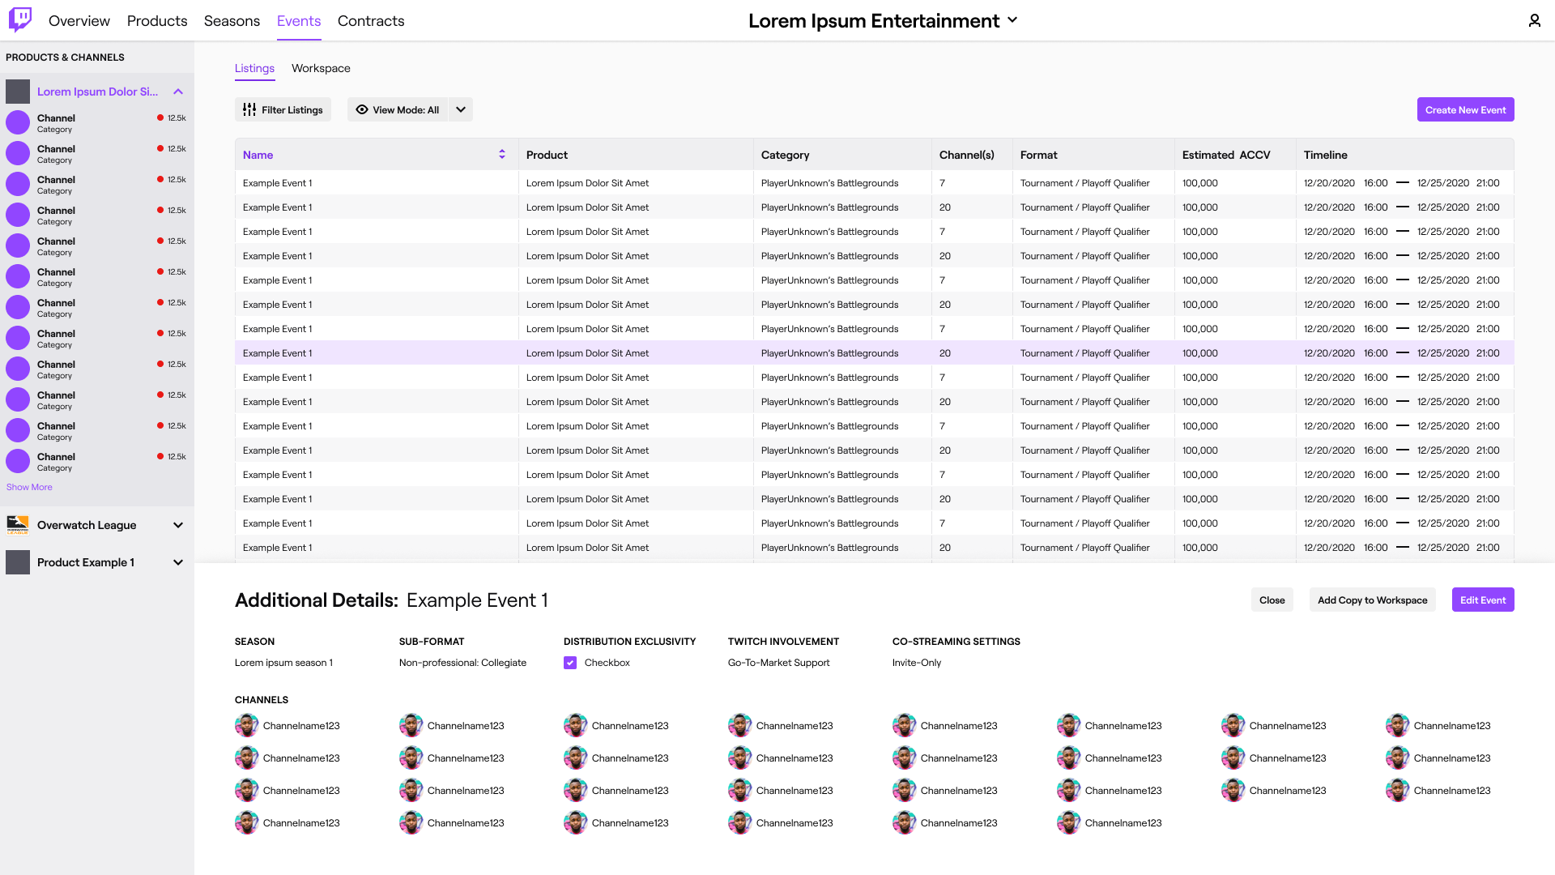This screenshot has width=1555, height=875.
Task: Open the View Mode: All dropdown
Action: (x=460, y=109)
